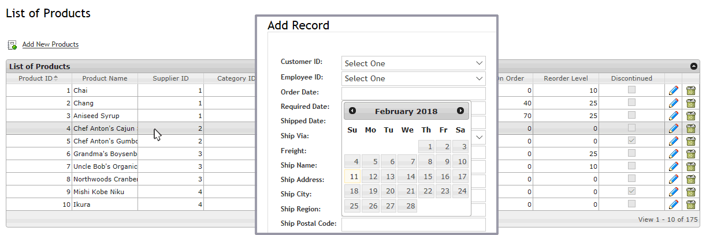The height and width of the screenshot is (235, 706).
Task: Toggle Discontinued checkbox for Chai
Action: tap(632, 90)
